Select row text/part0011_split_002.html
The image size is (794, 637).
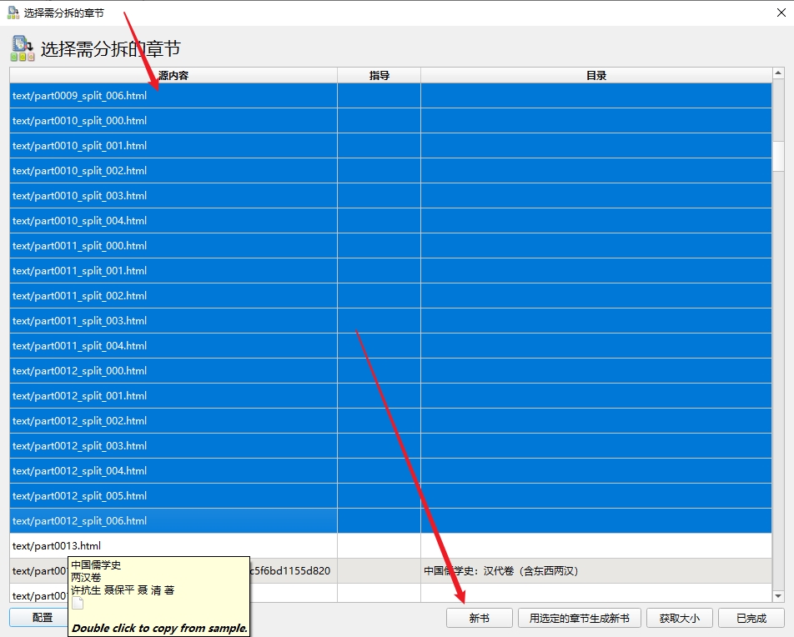80,296
